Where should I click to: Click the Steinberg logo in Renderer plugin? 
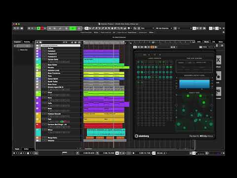pyautogui.click(x=142, y=136)
